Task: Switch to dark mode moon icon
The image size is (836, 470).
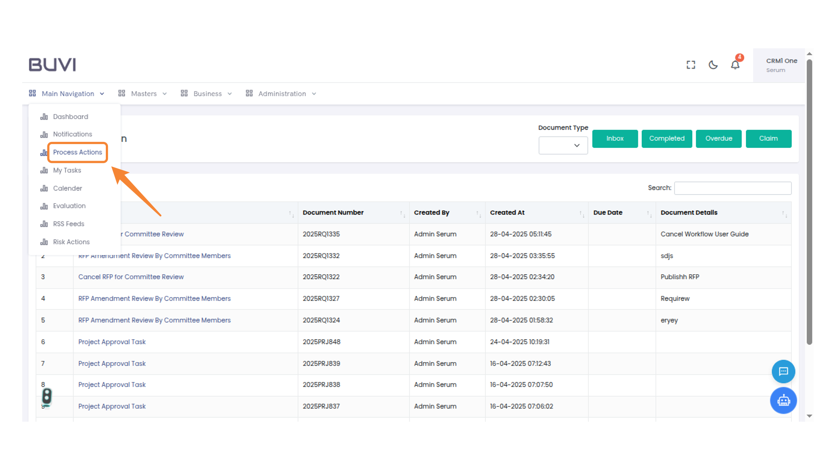Action: (713, 65)
